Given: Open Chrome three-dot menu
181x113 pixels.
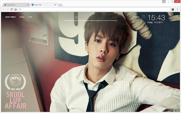Looking at the screenshot, I should tap(177, 9).
